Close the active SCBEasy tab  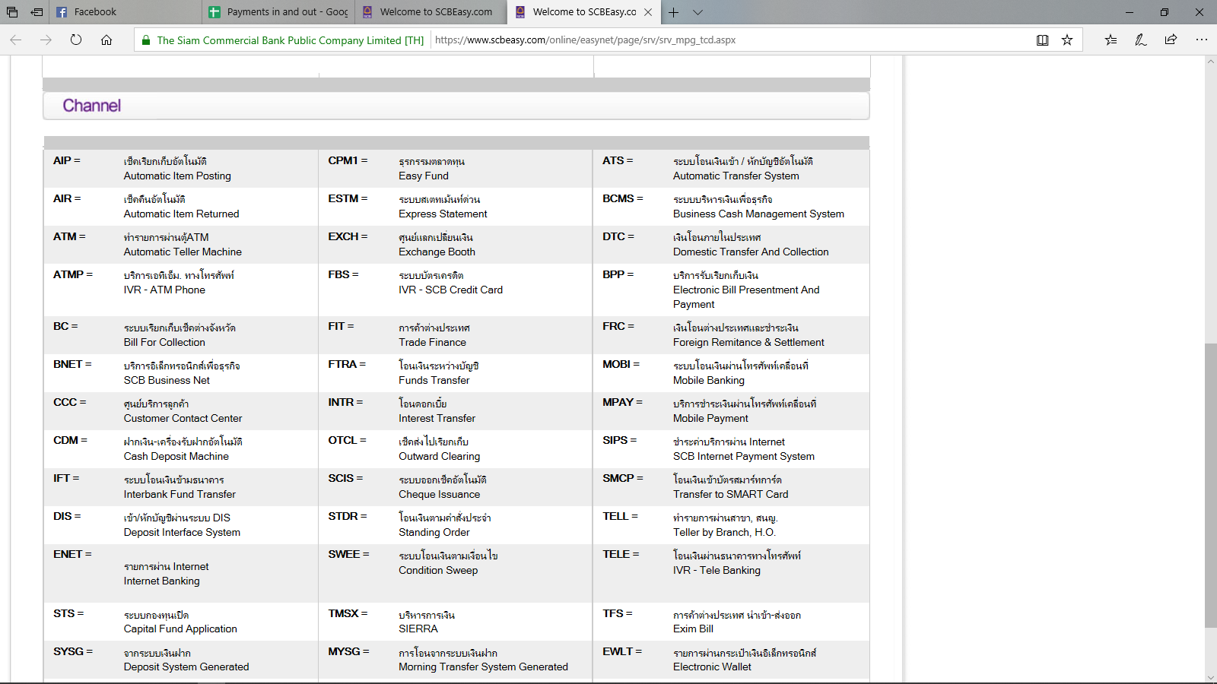[648, 12]
